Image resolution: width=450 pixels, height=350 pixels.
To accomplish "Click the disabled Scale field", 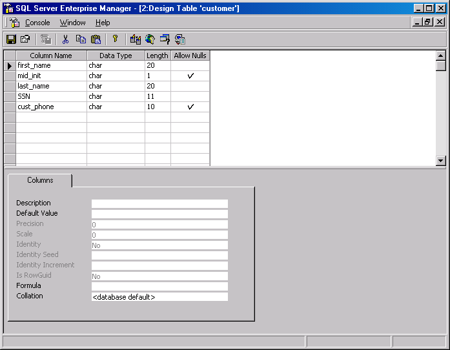I will (159, 234).
